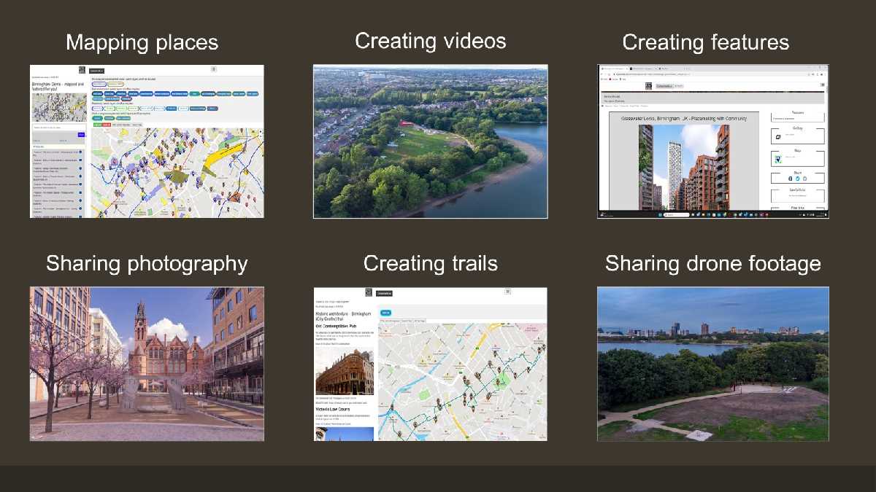The width and height of the screenshot is (876, 492).
Task: Click the Map pin icon in Creating features sidebar
Action: click(778, 159)
